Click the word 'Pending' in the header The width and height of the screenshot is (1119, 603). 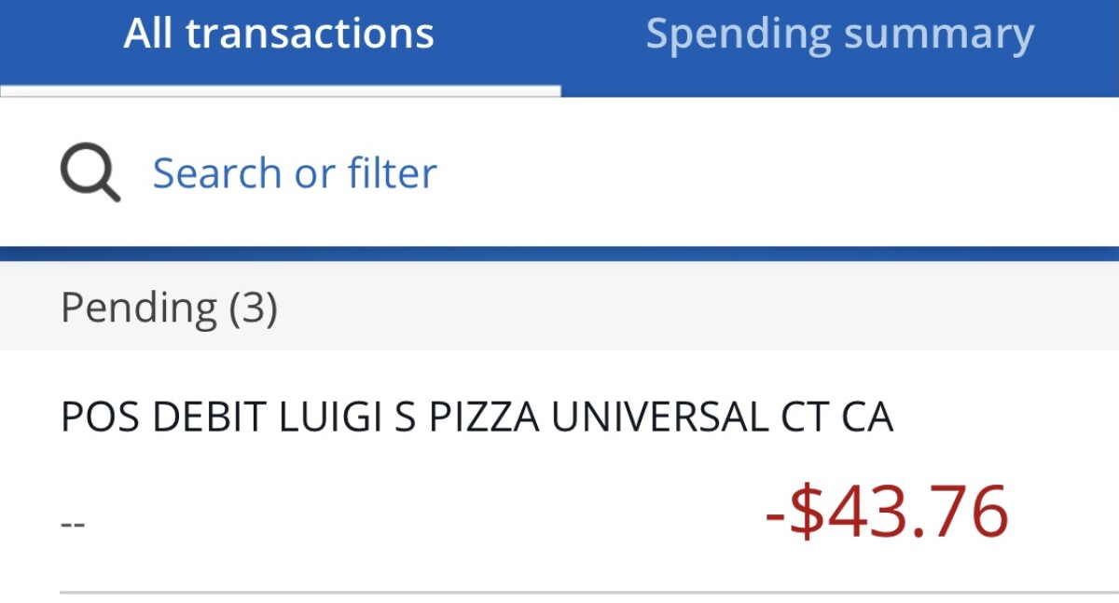tap(139, 308)
